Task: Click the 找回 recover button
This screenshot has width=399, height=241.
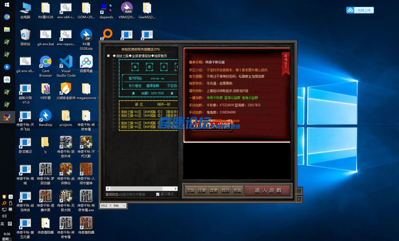Action: [x=225, y=190]
